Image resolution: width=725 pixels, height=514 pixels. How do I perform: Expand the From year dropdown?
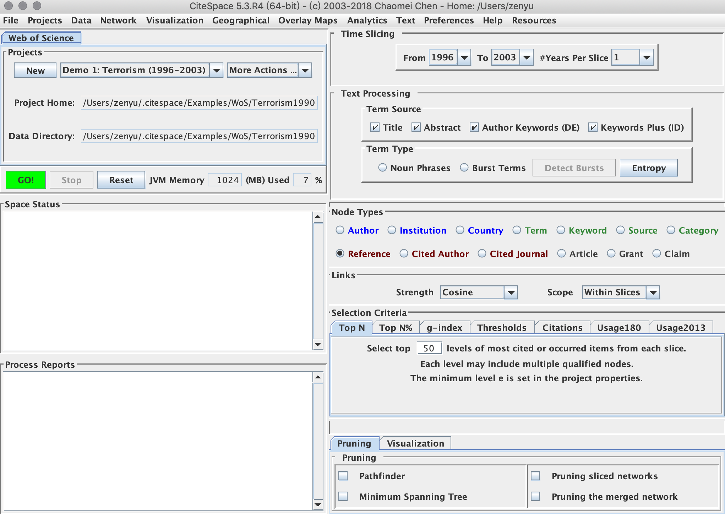pyautogui.click(x=464, y=58)
